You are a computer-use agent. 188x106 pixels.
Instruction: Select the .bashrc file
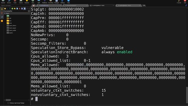(10, 33)
